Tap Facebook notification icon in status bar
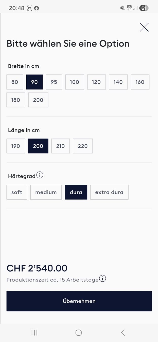Image resolution: width=158 pixels, height=342 pixels. coord(37,8)
